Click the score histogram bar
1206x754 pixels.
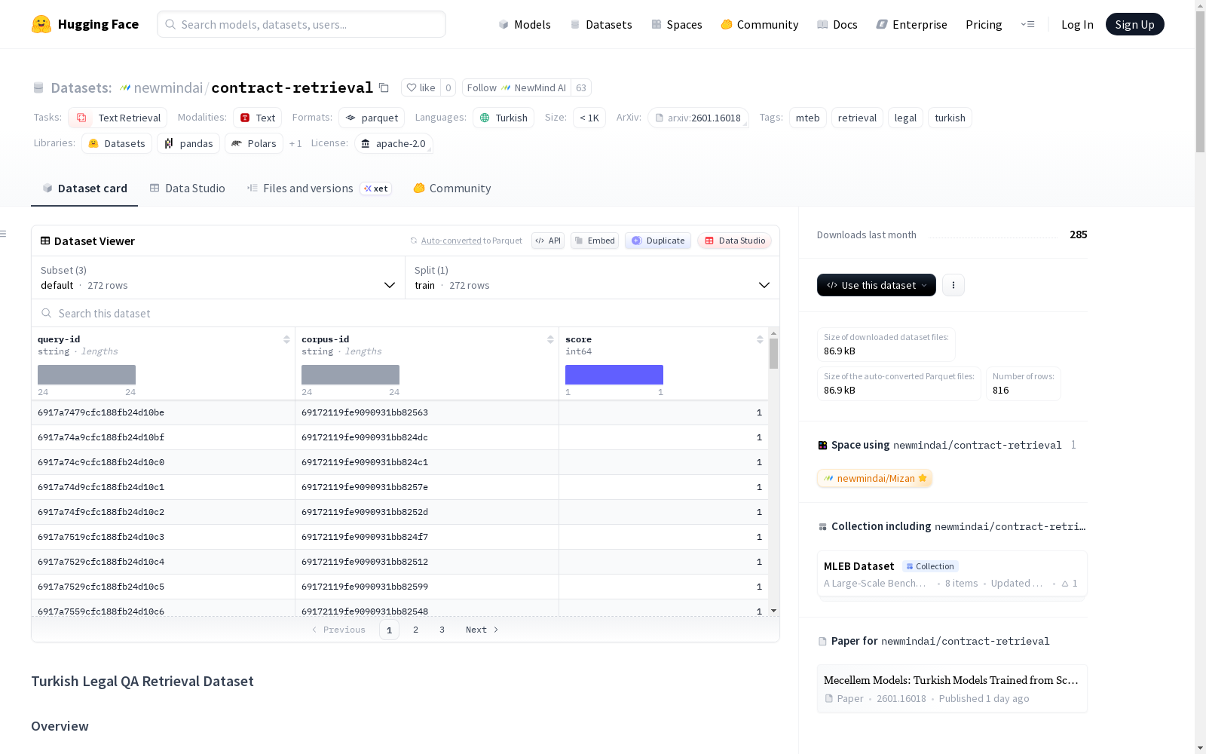(614, 375)
